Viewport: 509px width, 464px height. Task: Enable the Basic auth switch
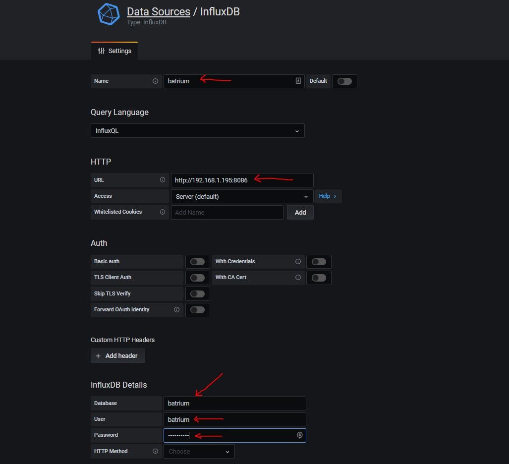197,262
